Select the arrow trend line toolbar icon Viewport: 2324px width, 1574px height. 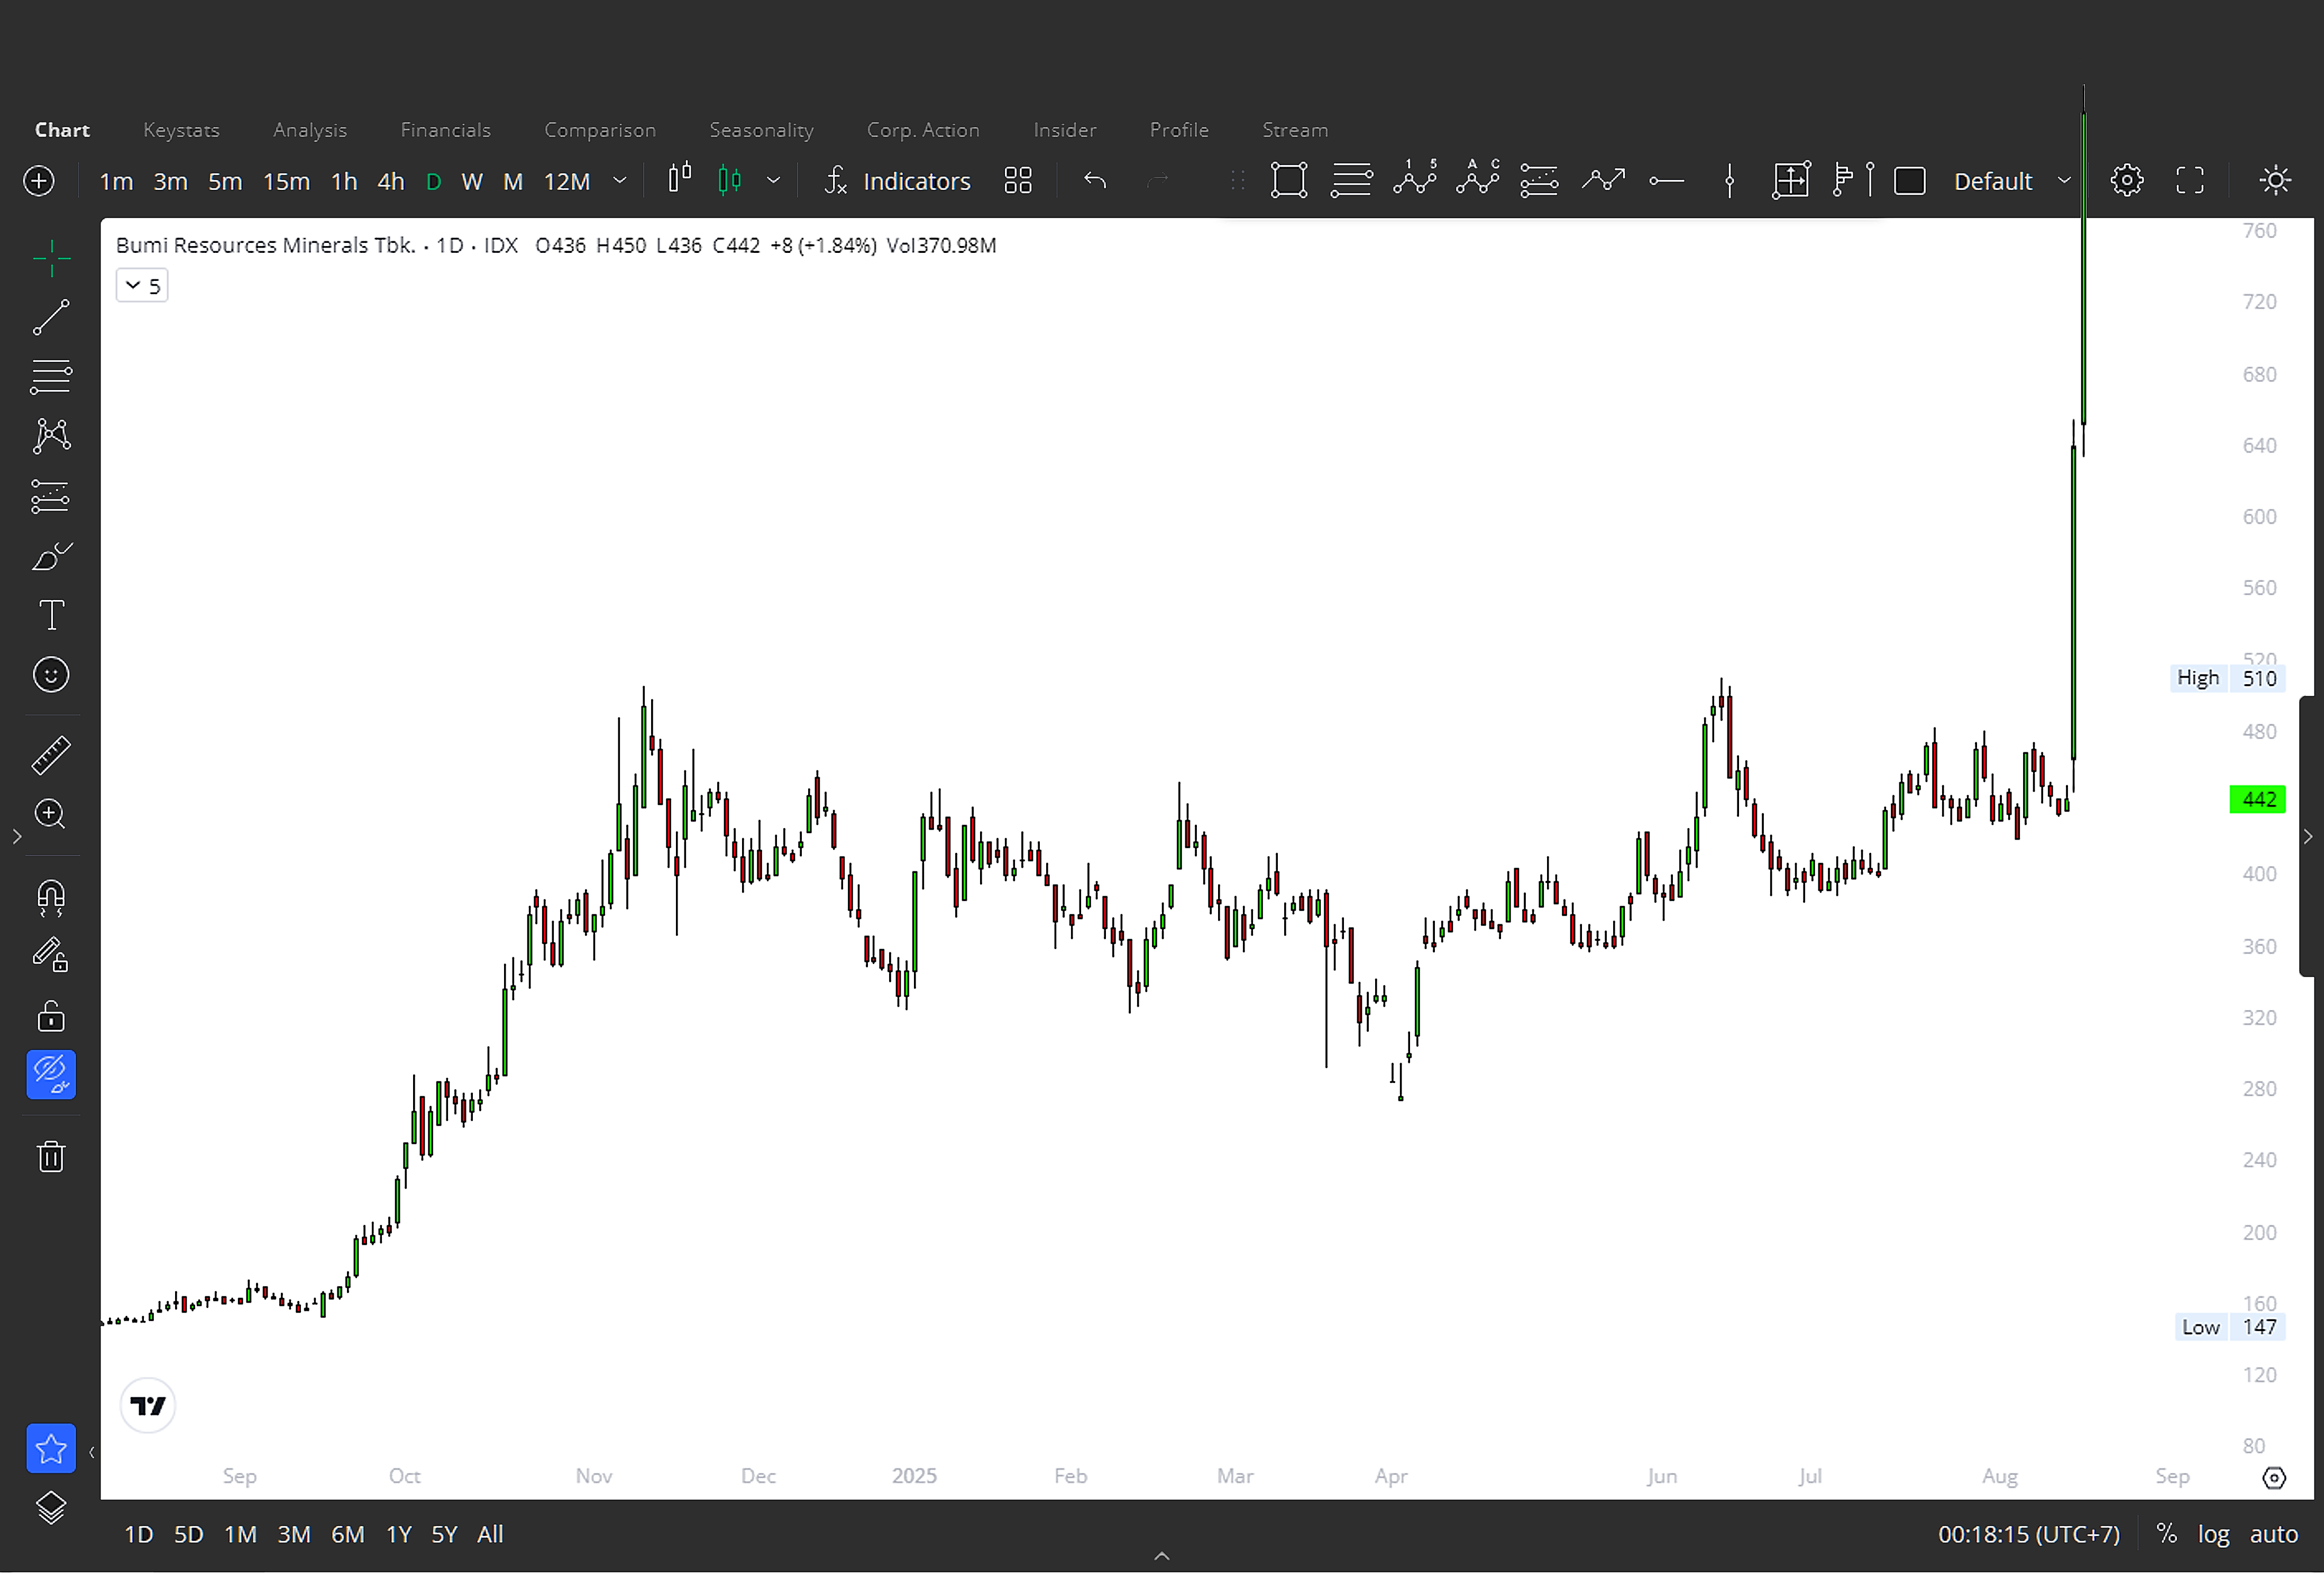pyautogui.click(x=1603, y=180)
